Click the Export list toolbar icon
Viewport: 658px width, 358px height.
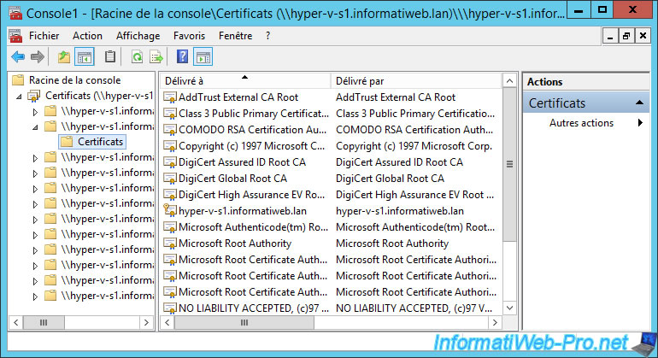click(x=156, y=57)
